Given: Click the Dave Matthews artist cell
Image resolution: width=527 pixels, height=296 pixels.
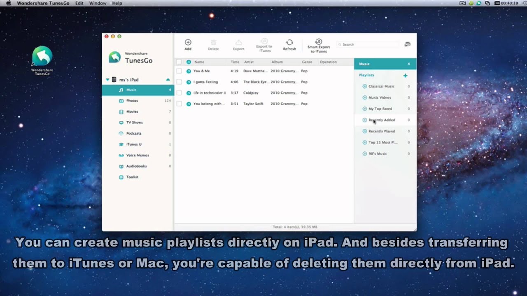Looking at the screenshot, I should coord(255,71).
